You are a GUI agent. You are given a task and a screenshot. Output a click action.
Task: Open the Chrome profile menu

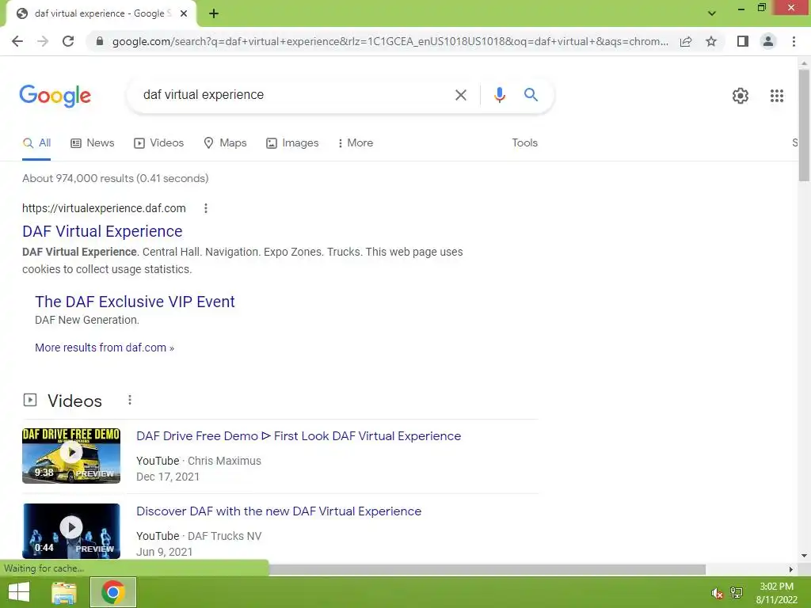[768, 41]
